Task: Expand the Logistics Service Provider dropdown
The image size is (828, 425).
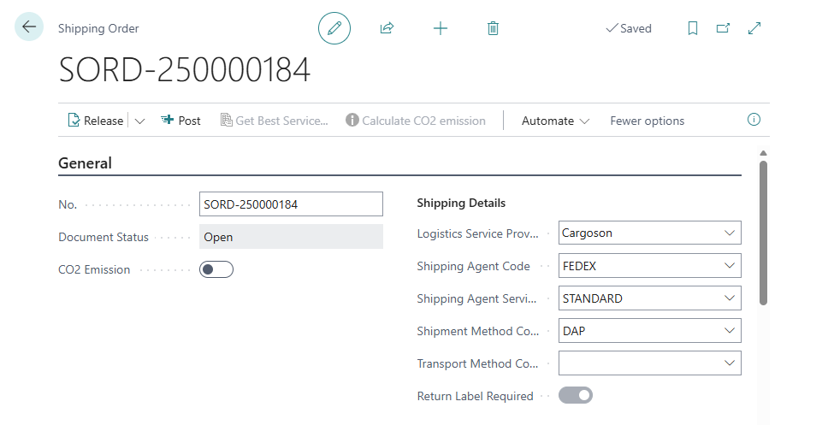Action: tap(729, 233)
